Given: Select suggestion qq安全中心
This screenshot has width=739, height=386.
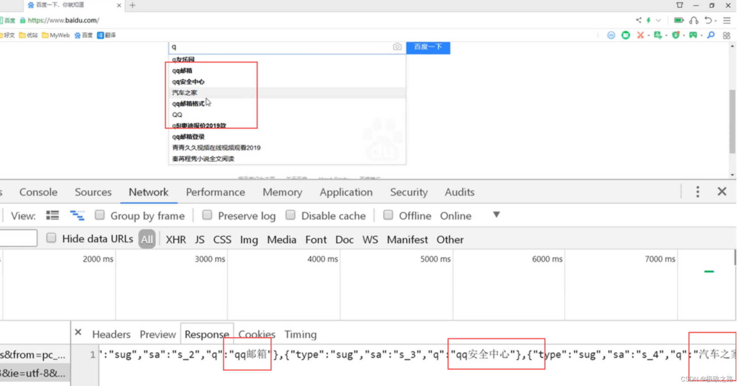Looking at the screenshot, I should (287, 82).
